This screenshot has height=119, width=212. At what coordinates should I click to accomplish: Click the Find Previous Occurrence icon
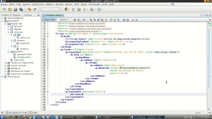pyautogui.click(x=95, y=20)
